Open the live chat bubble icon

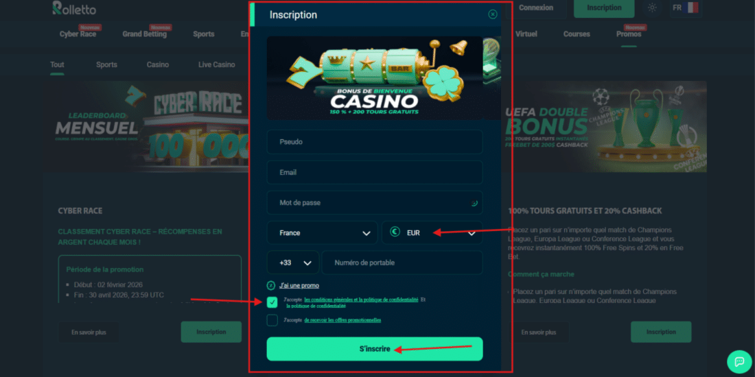click(x=739, y=361)
